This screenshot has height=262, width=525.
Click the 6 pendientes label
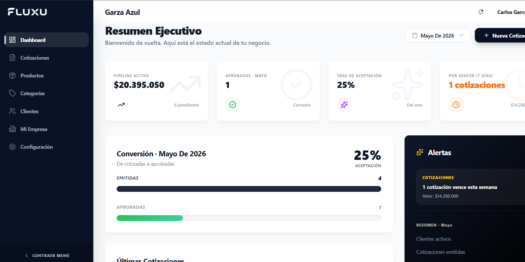187,105
